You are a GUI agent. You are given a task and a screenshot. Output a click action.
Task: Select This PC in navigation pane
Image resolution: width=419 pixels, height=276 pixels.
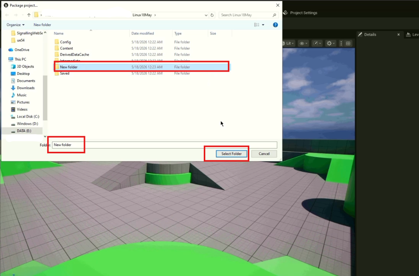point(17,59)
